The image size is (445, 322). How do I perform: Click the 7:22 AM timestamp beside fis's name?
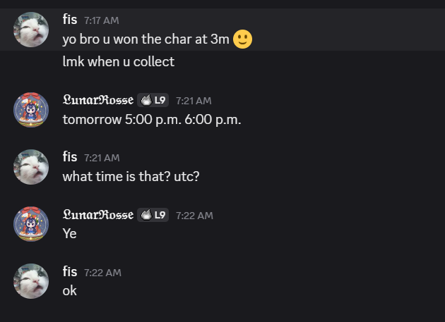[x=102, y=272]
